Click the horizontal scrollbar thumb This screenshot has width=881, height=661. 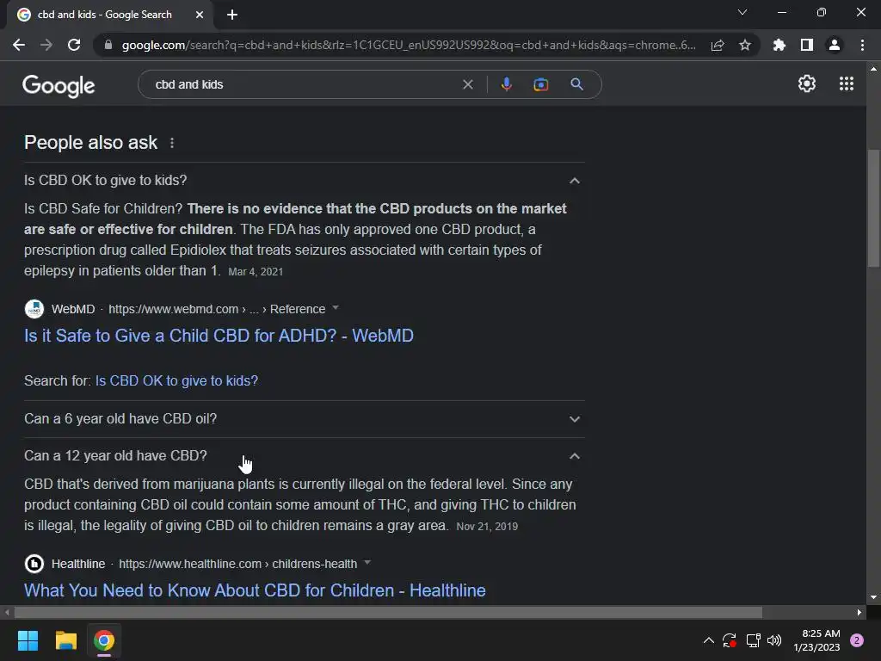[x=388, y=612]
